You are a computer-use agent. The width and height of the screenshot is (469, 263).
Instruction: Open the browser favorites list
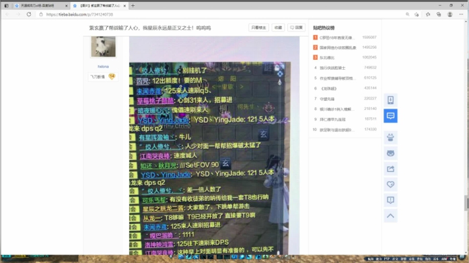pyautogui.click(x=428, y=14)
